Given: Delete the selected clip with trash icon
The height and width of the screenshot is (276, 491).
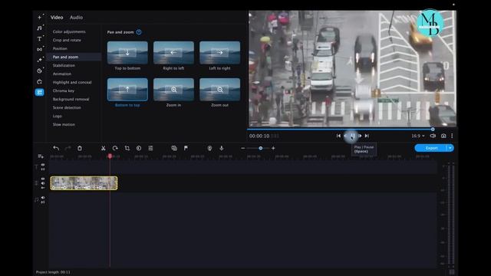Looking at the screenshot, I should tap(80, 148).
